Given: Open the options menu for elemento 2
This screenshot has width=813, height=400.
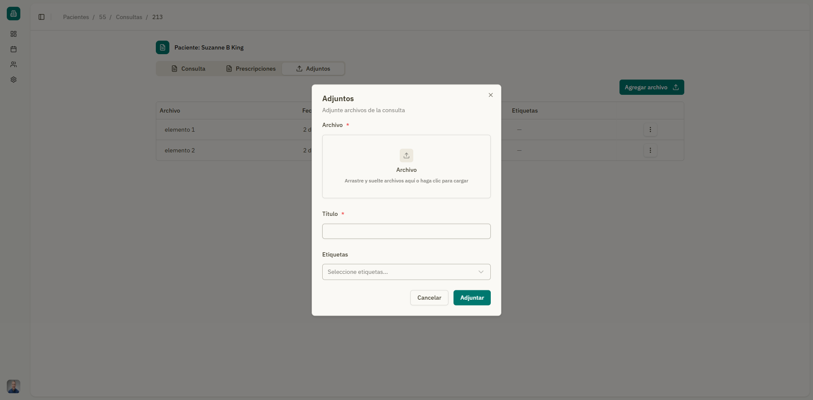Looking at the screenshot, I should (x=650, y=150).
